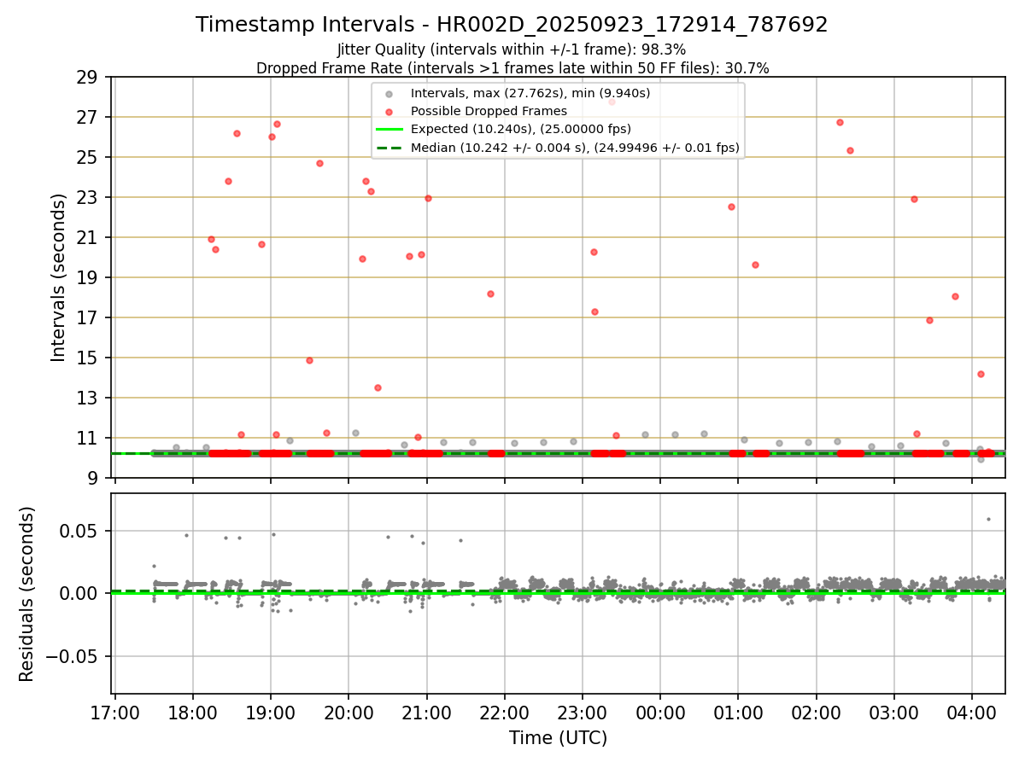Screen dimensions: 1025x768
Task: Click the gray marker icon in the legend
Action: pyautogui.click(x=389, y=94)
